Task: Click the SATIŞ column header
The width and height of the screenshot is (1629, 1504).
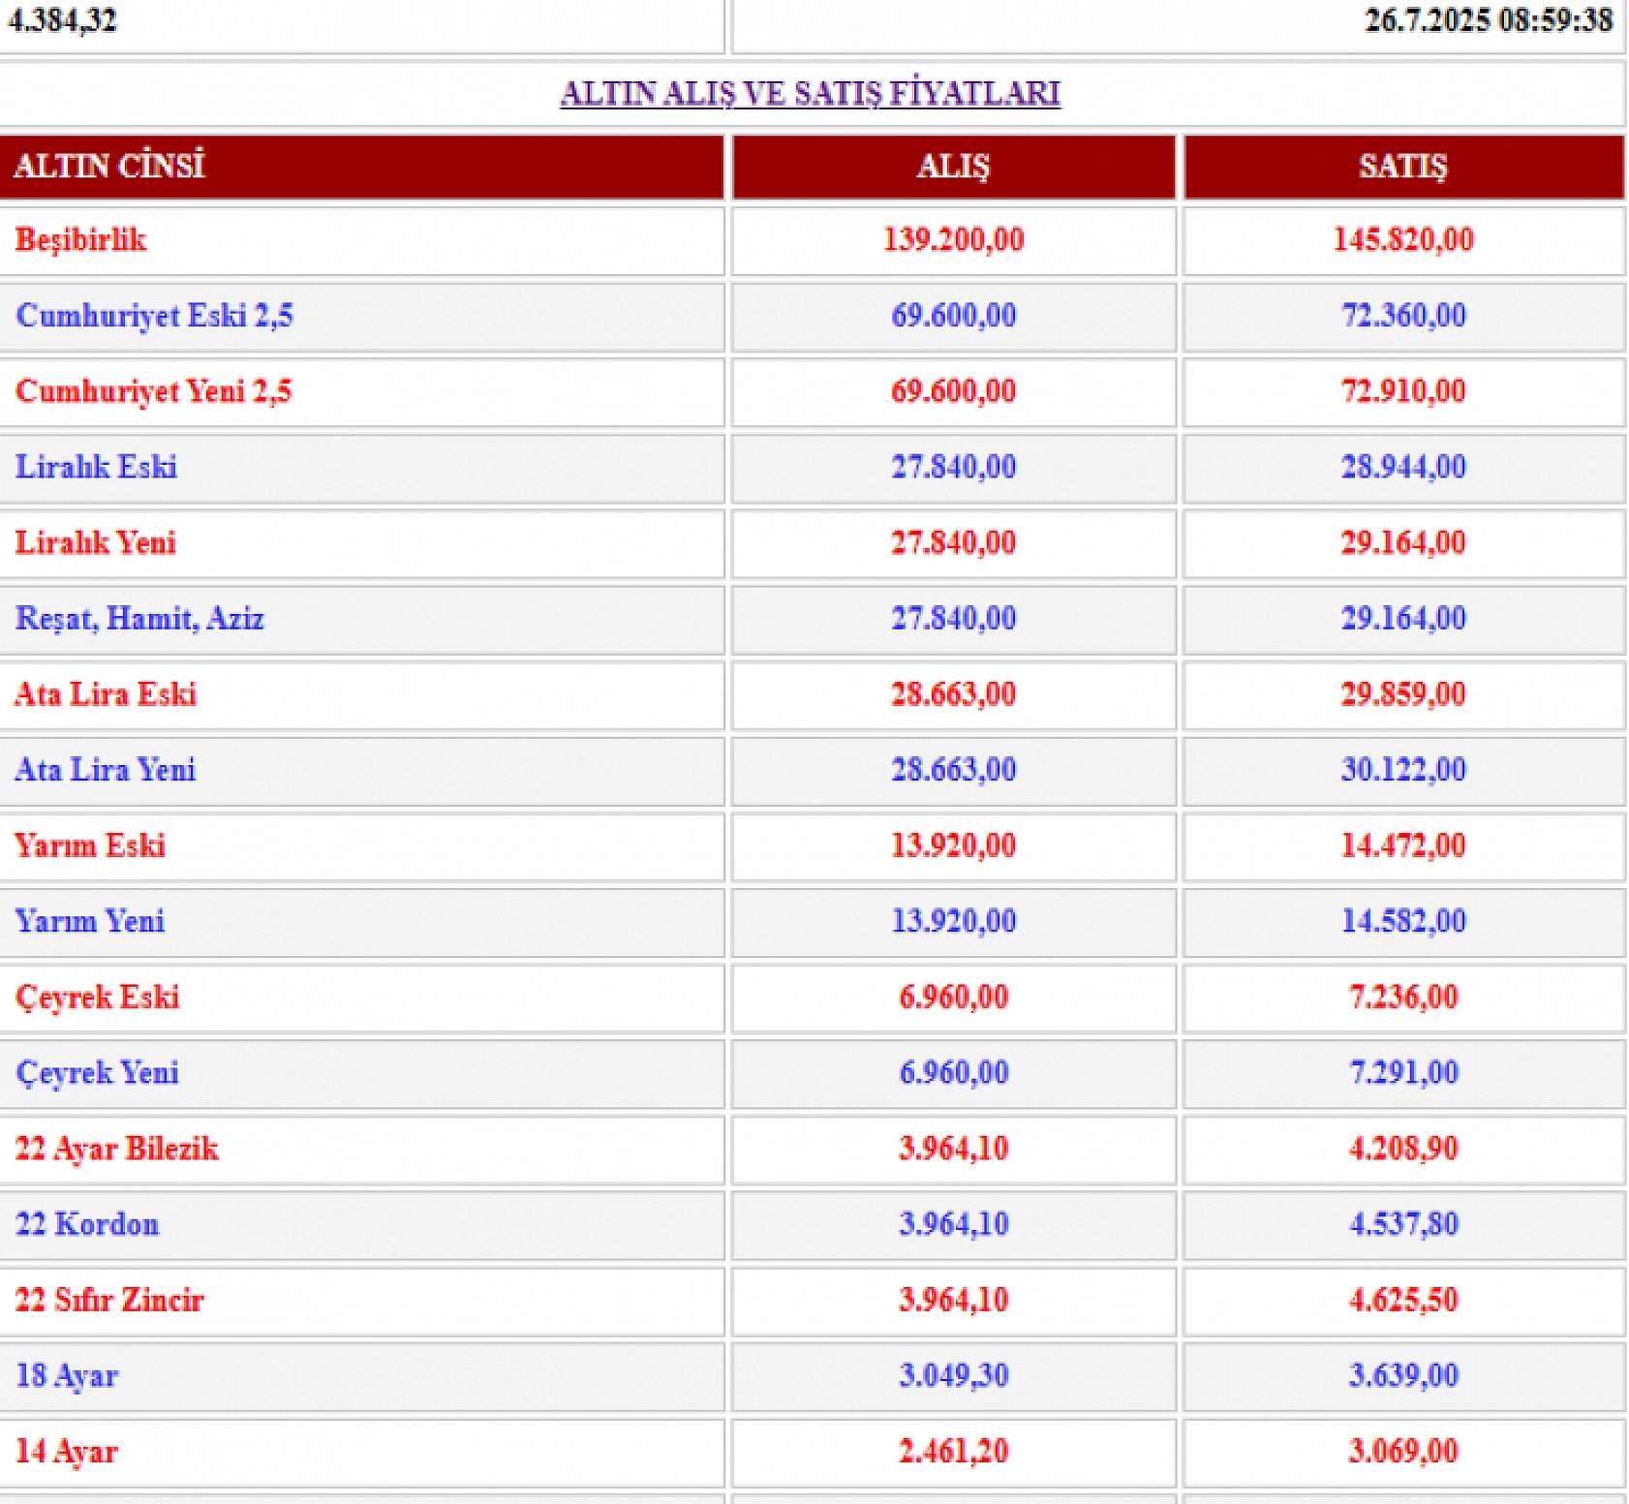Action: 1402,167
